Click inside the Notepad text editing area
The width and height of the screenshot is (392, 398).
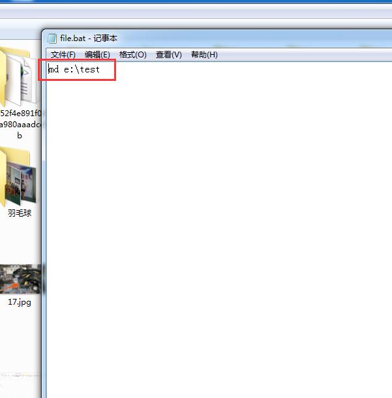219,230
